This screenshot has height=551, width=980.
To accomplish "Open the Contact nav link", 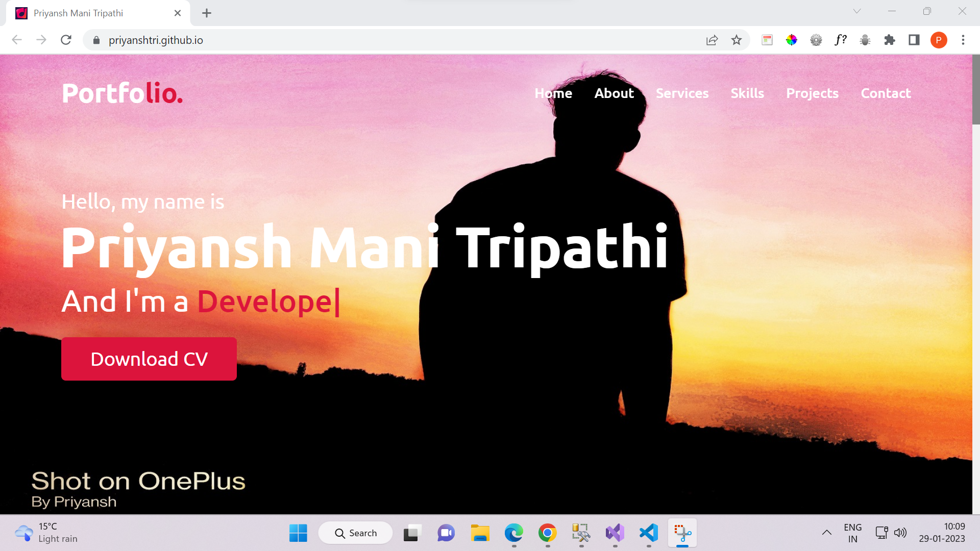I will pyautogui.click(x=886, y=93).
